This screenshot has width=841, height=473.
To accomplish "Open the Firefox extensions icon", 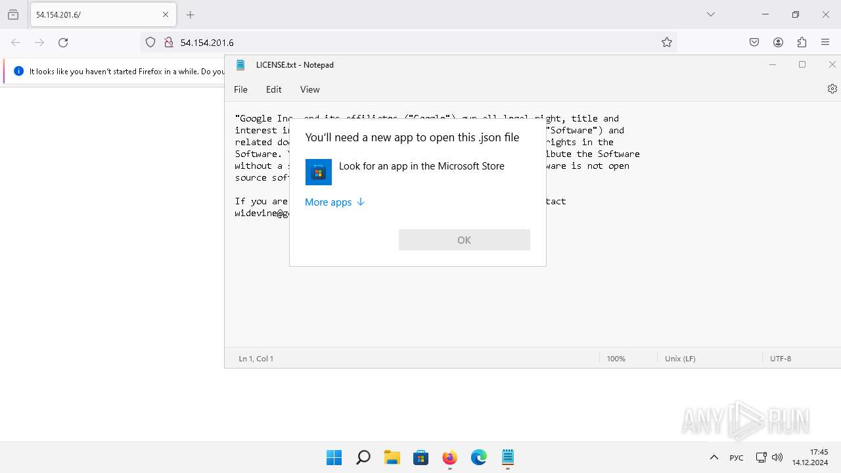I will [x=802, y=42].
